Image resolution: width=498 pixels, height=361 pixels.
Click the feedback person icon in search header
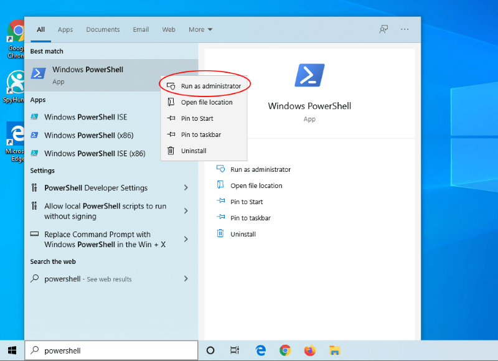coord(383,29)
